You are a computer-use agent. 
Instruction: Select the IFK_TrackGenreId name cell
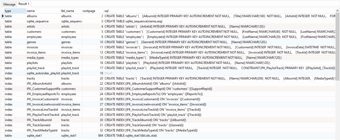43,125
